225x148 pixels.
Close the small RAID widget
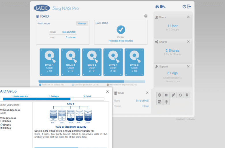point(147,93)
